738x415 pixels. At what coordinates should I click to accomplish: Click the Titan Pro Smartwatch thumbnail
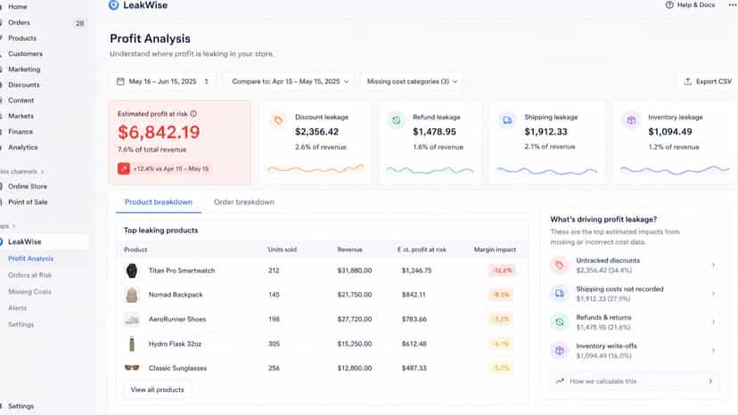pyautogui.click(x=132, y=271)
